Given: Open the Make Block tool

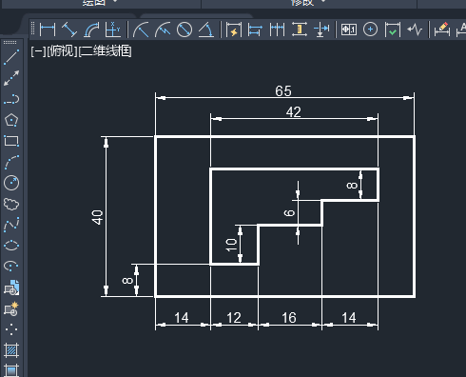Looking at the screenshot, I should 11,308.
